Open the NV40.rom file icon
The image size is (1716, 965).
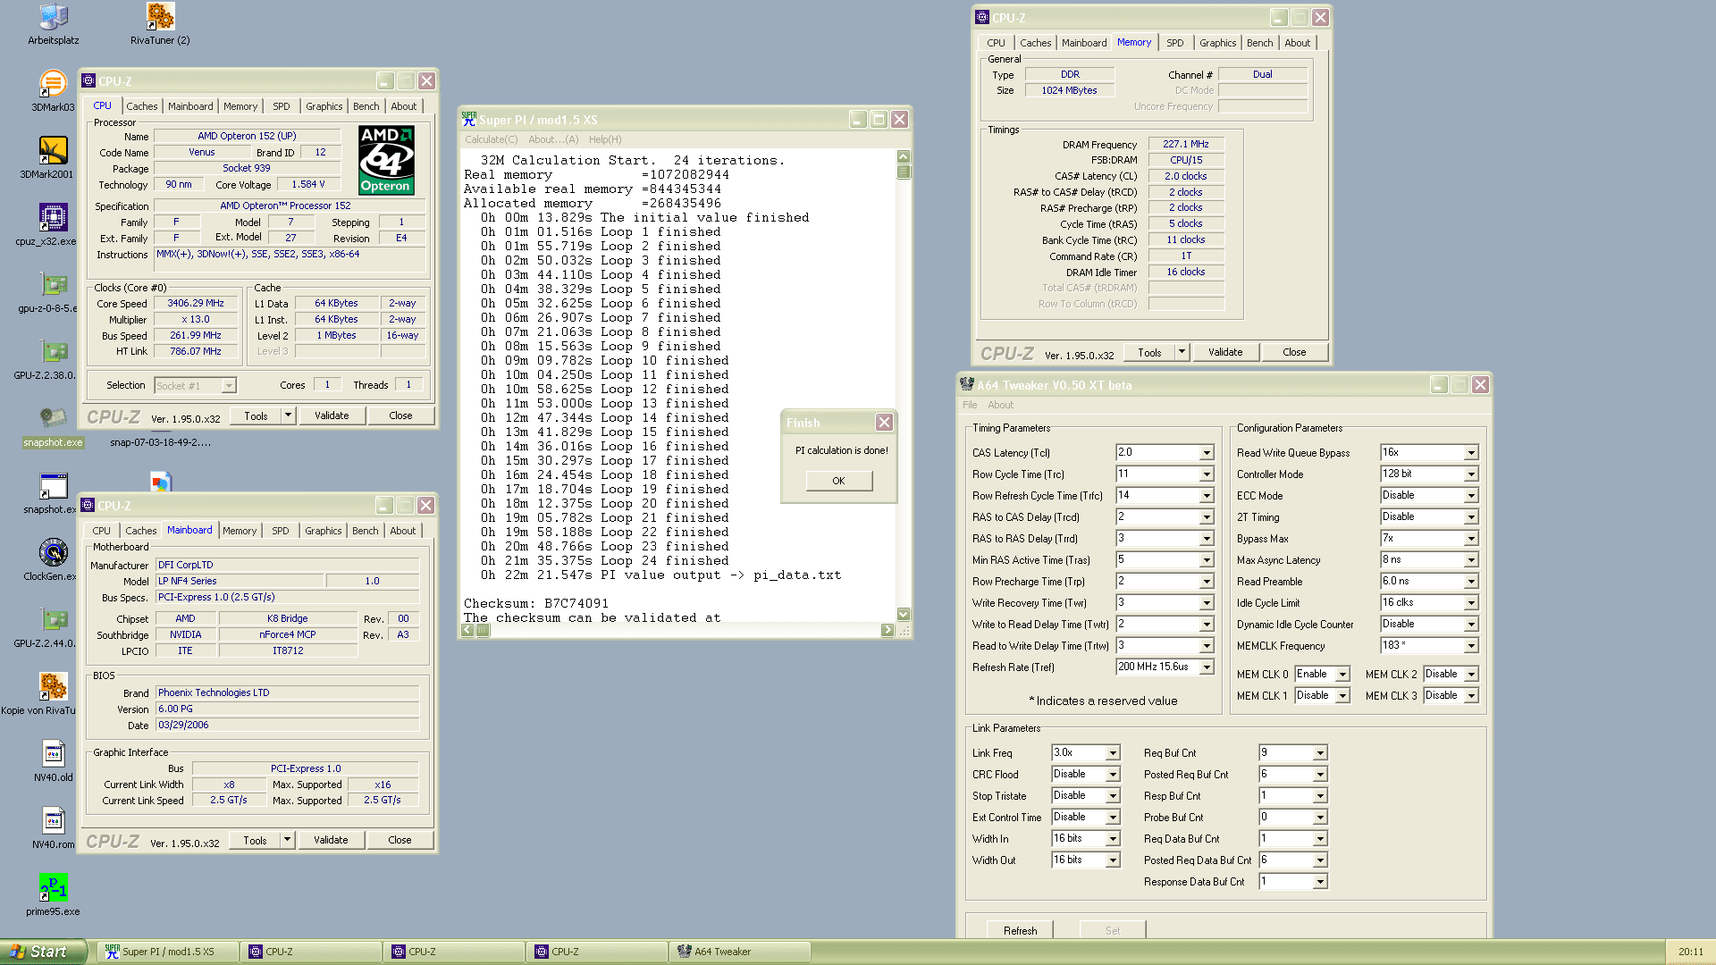[53, 828]
